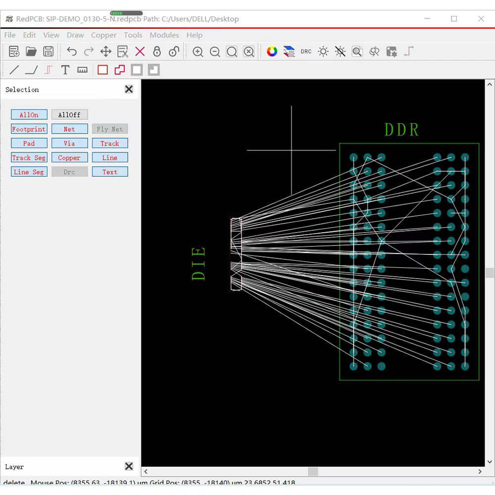Click the DRC check toolbar icon
495x495 pixels.
coord(306,51)
